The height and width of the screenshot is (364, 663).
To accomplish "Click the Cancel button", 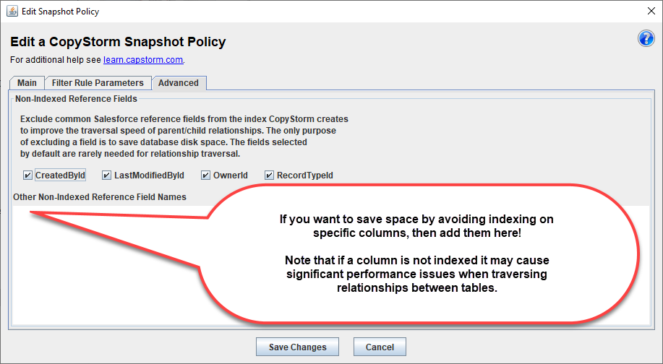I will pos(380,347).
